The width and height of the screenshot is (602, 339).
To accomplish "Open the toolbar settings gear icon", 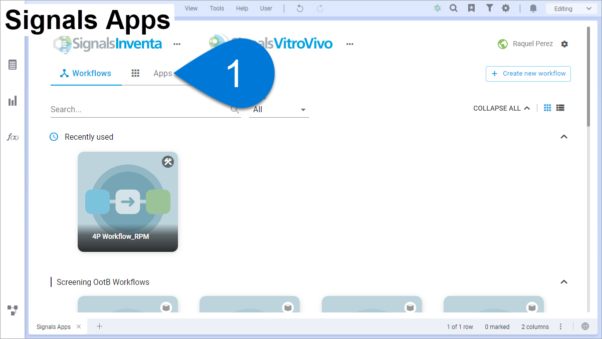I will pos(506,8).
